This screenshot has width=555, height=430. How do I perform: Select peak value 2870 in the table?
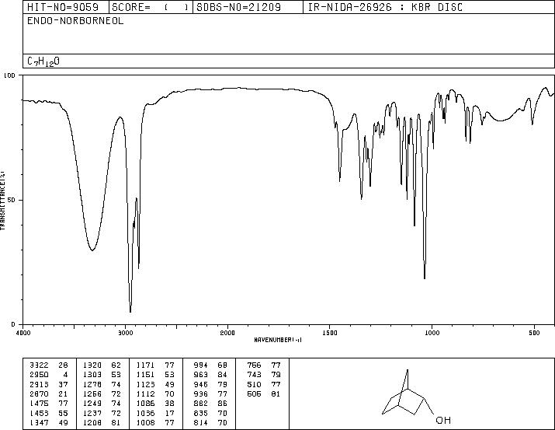click(x=40, y=393)
